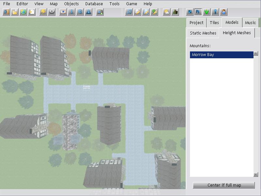Viewport: 261px width, 196px height.
Task: Switch to the Tiles tab
Action: (x=214, y=23)
